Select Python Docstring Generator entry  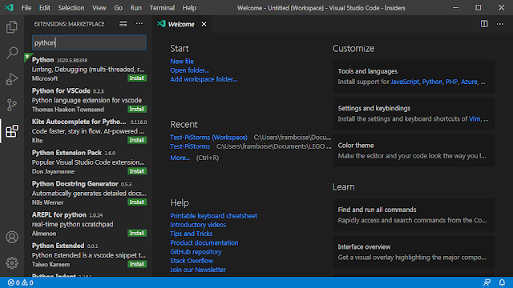coord(88,193)
